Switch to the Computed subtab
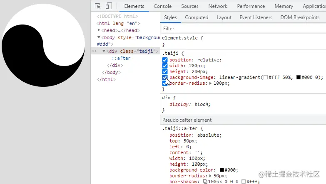This screenshot has width=326, height=184. pos(197,17)
